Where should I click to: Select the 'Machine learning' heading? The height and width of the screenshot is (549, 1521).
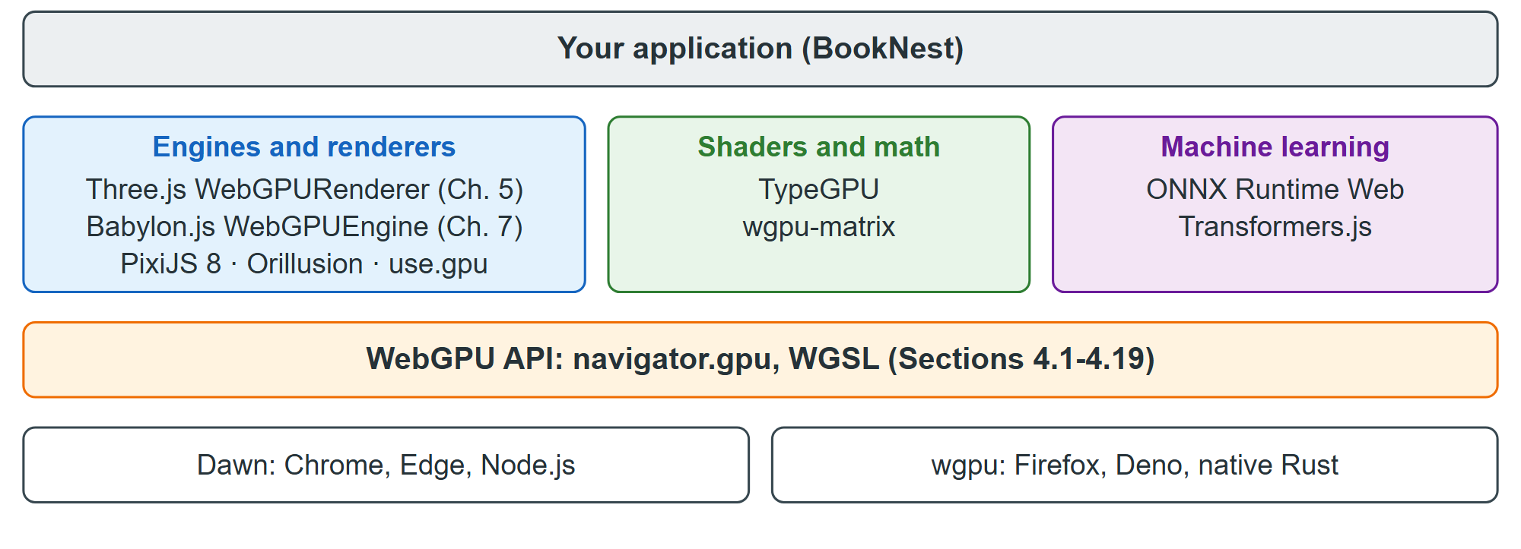point(1275,147)
